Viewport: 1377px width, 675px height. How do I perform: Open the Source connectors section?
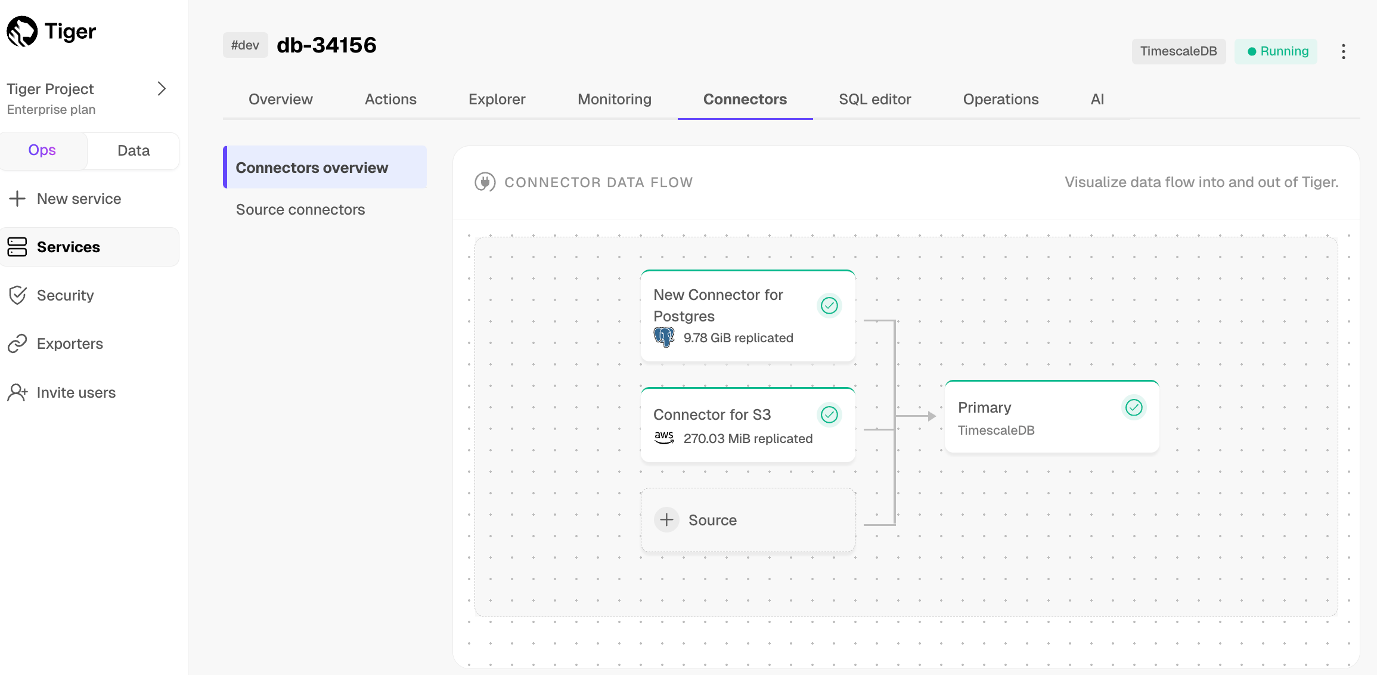(x=300, y=209)
